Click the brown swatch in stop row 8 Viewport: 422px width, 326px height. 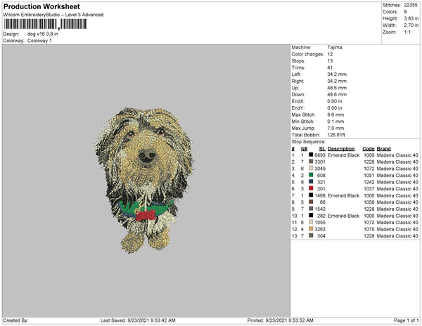click(311, 202)
